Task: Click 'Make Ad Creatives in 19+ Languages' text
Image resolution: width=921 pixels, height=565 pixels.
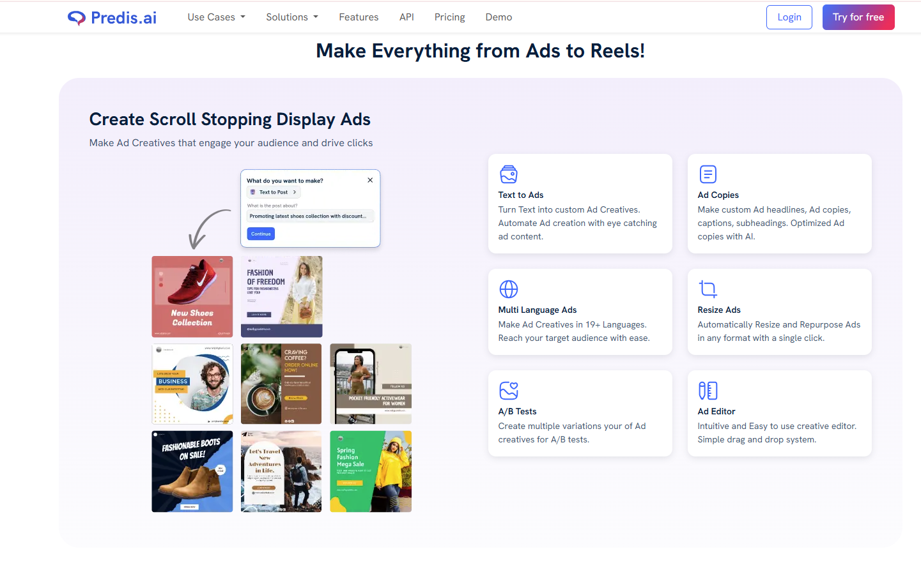Action: (574, 331)
